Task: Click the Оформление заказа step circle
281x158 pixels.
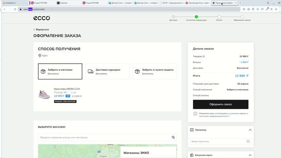Action: [242, 17]
